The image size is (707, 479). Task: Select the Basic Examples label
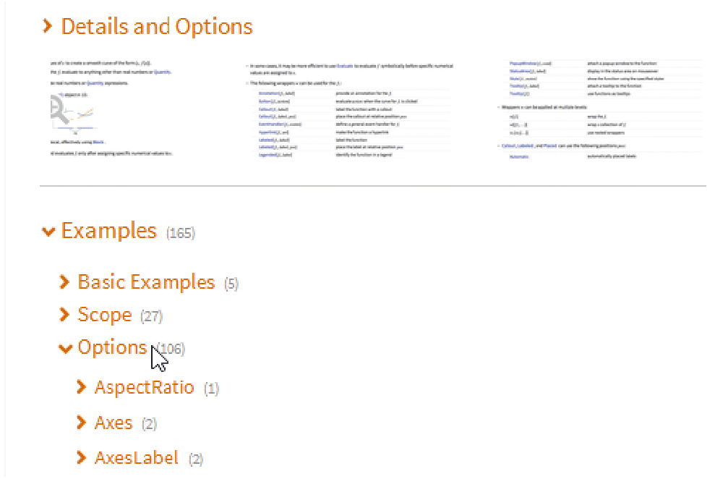(x=146, y=281)
